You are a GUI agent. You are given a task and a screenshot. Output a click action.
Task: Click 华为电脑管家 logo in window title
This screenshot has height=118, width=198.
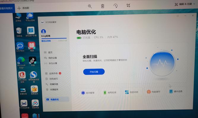point(49,22)
